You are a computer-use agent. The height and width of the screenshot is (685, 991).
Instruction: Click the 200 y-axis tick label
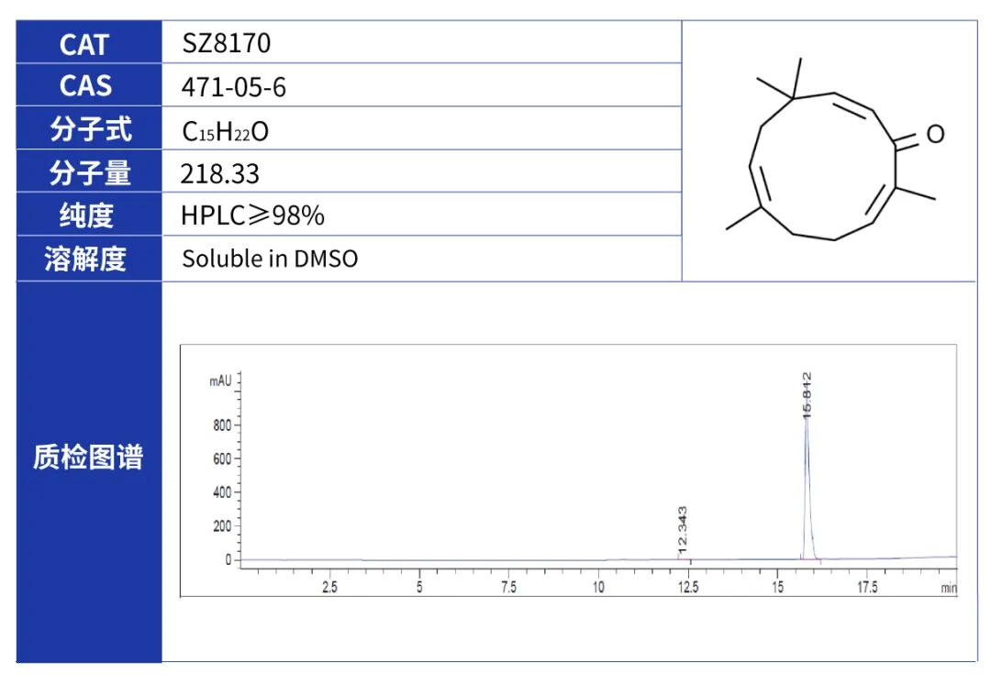pos(222,526)
